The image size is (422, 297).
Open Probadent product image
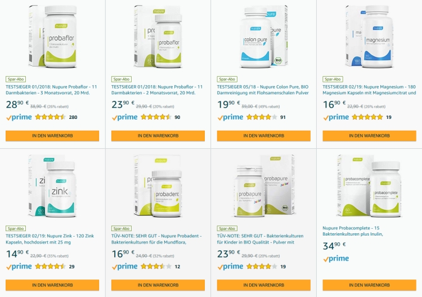pos(158,186)
